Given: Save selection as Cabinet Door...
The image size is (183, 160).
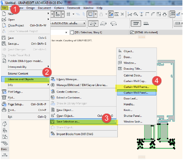Looking at the screenshot, I should [137, 75].
